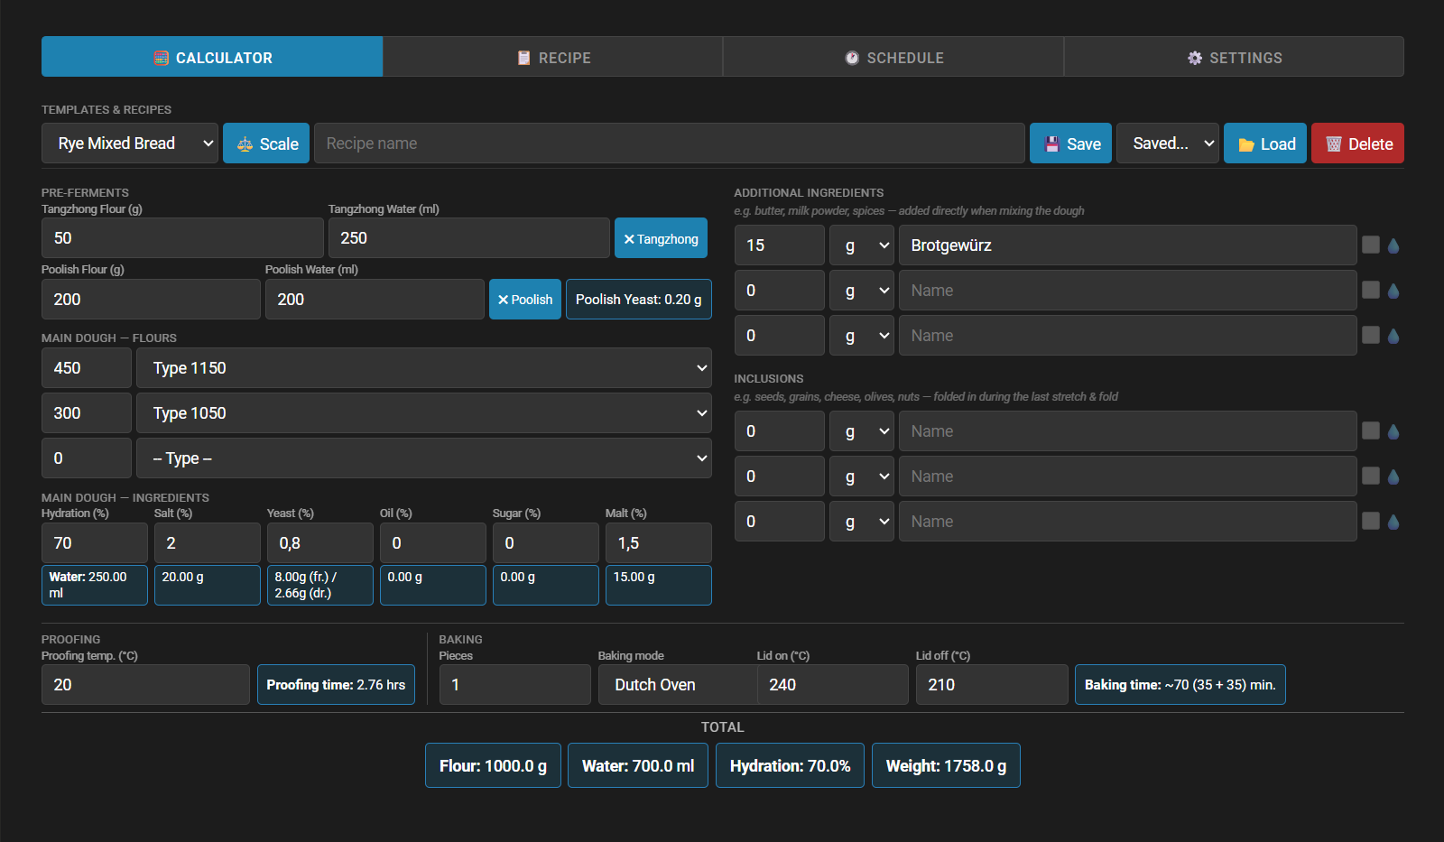Image resolution: width=1444 pixels, height=842 pixels.
Task: Load recipe using the folder icon button
Action: click(1264, 143)
